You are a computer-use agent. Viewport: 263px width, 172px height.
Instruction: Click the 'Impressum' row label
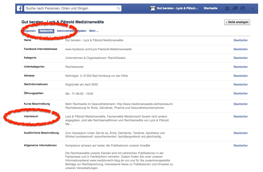(x=31, y=116)
